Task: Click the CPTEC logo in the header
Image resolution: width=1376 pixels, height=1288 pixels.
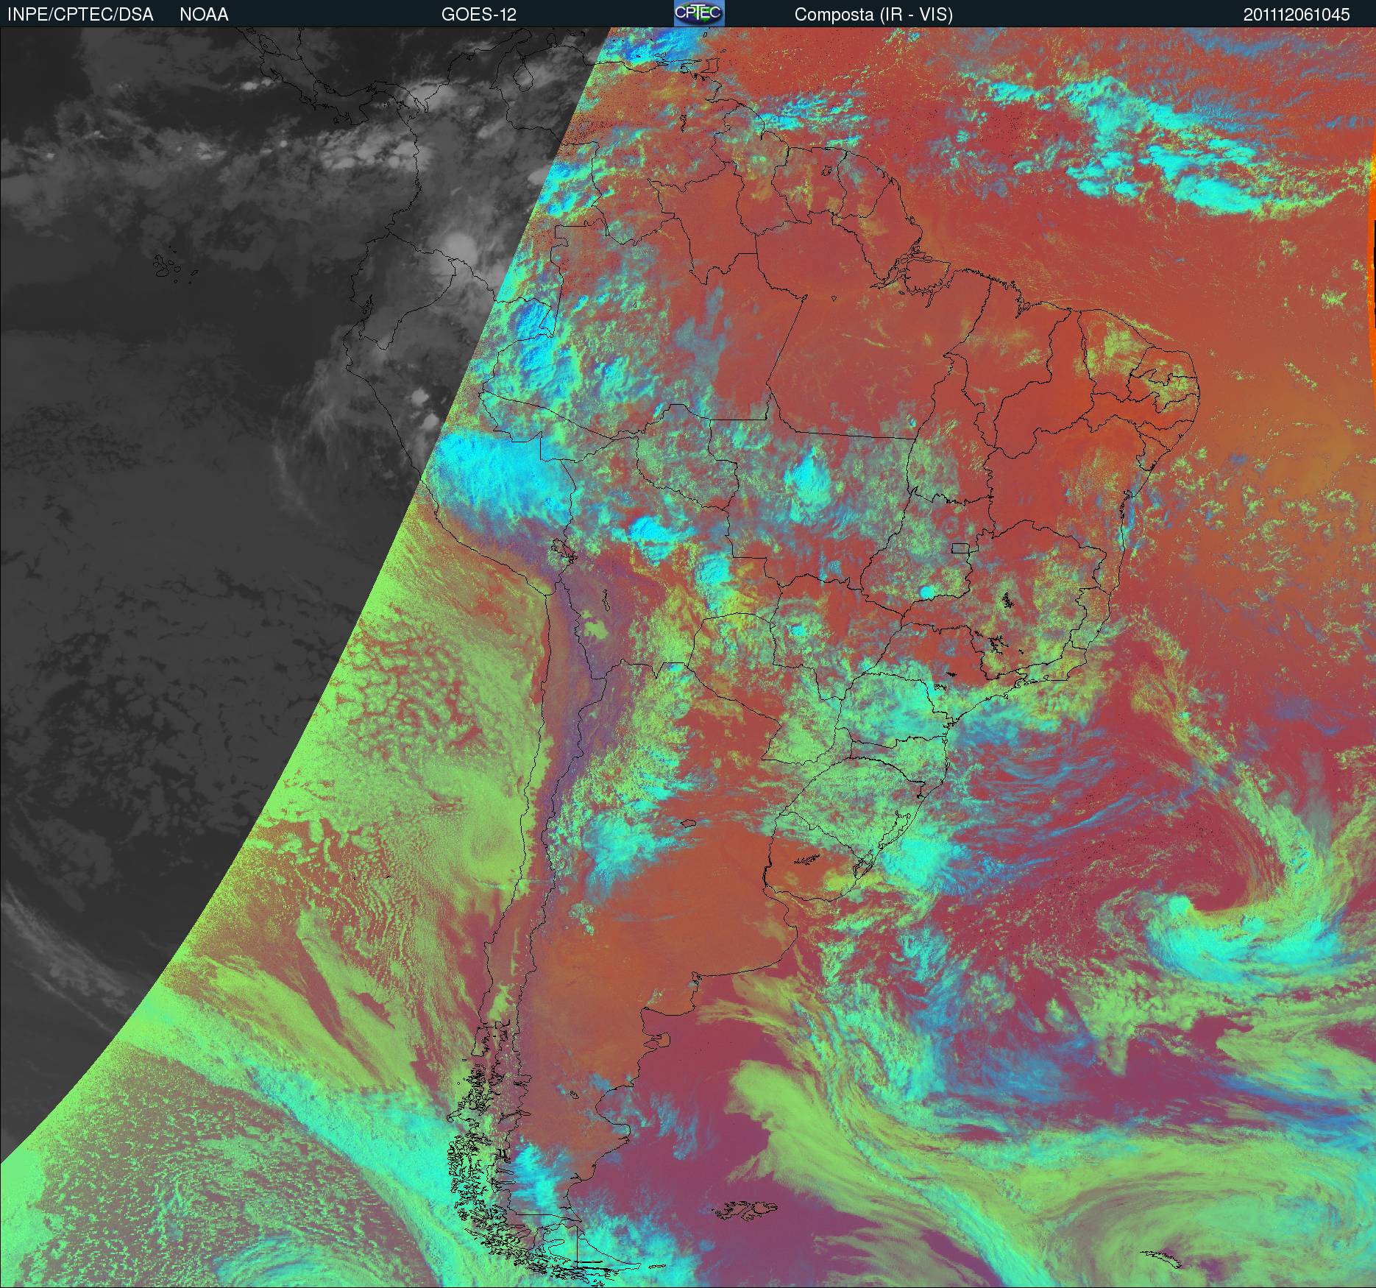Action: [x=699, y=13]
